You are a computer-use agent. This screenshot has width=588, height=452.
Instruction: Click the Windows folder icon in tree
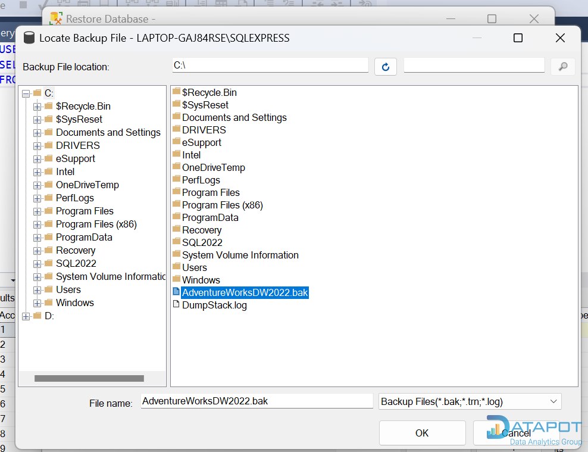[x=49, y=303]
